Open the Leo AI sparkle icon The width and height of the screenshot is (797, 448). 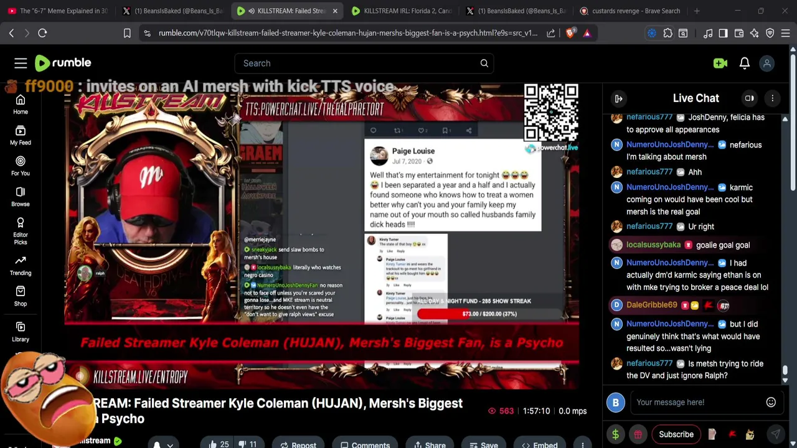(755, 33)
